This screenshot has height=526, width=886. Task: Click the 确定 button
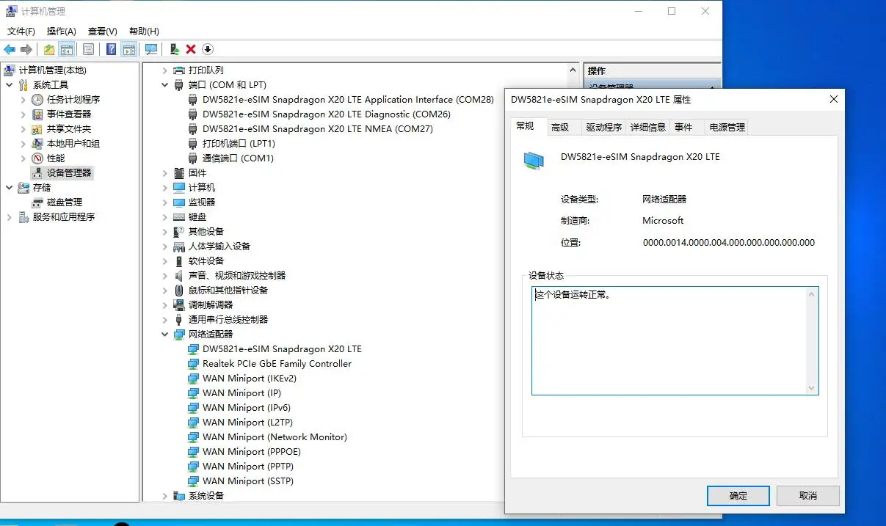tap(738, 495)
